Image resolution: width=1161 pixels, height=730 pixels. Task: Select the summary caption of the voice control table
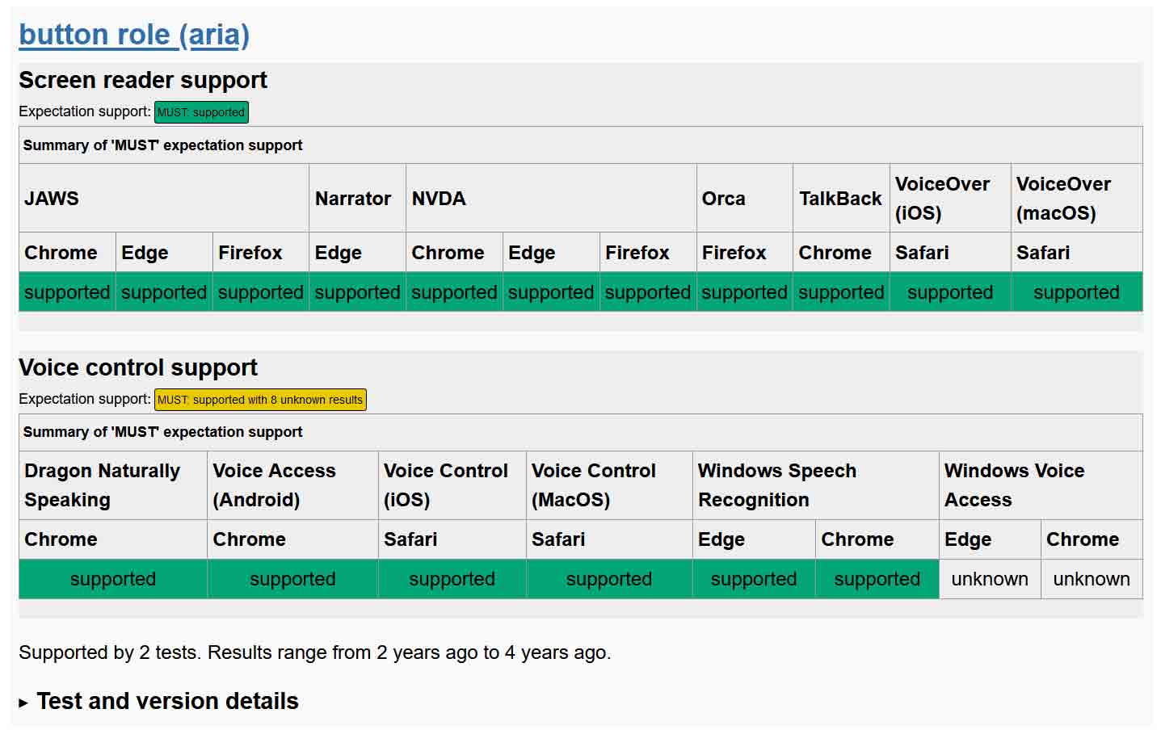(x=580, y=432)
